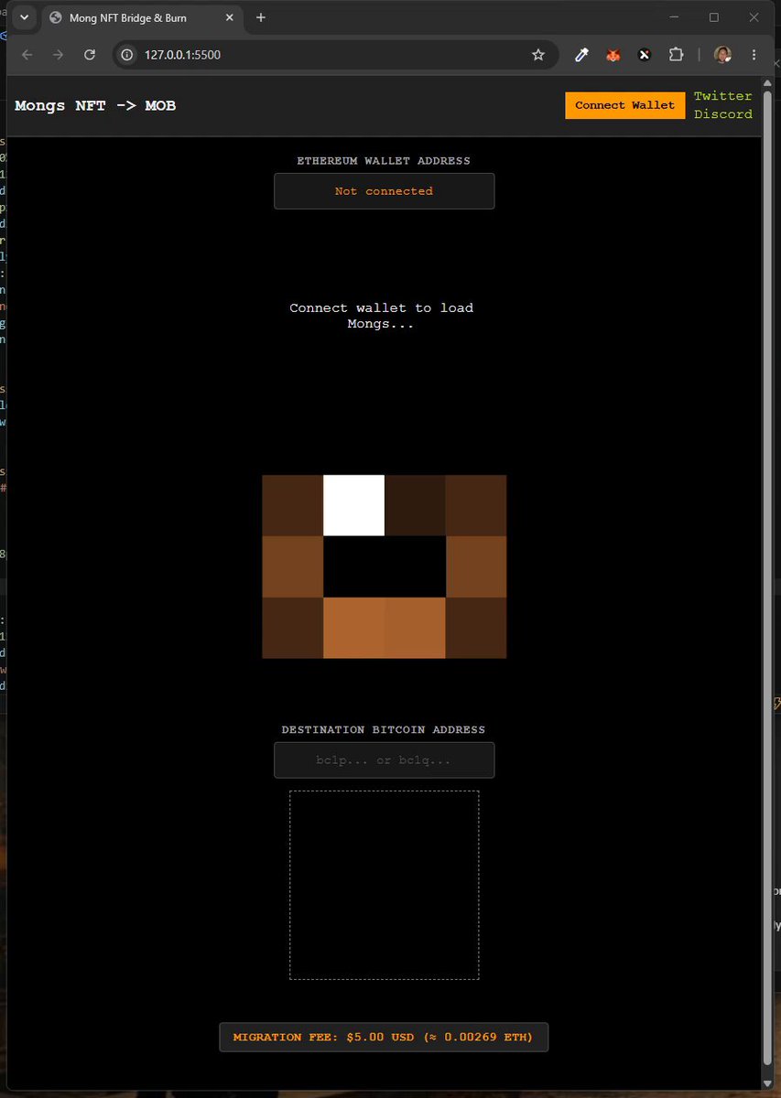Image resolution: width=781 pixels, height=1098 pixels.
Task: Go back to the previous page
Action: click(x=27, y=55)
